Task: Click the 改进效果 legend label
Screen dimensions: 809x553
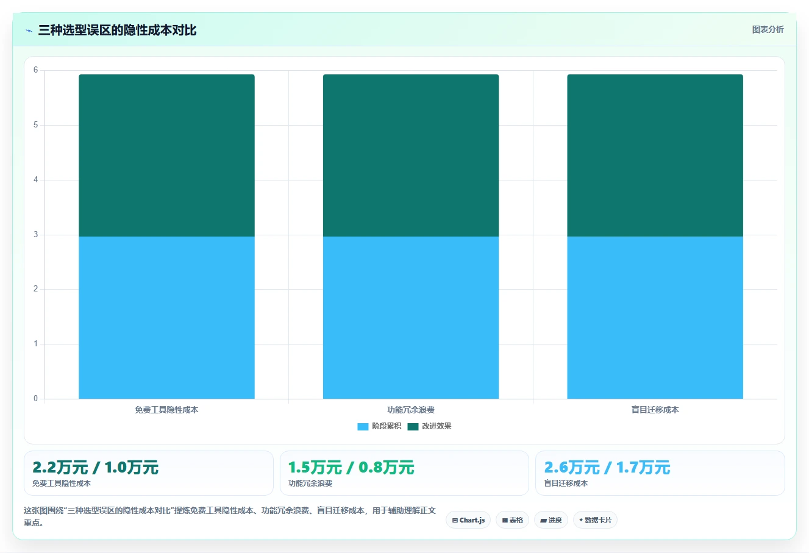Action: coord(437,426)
